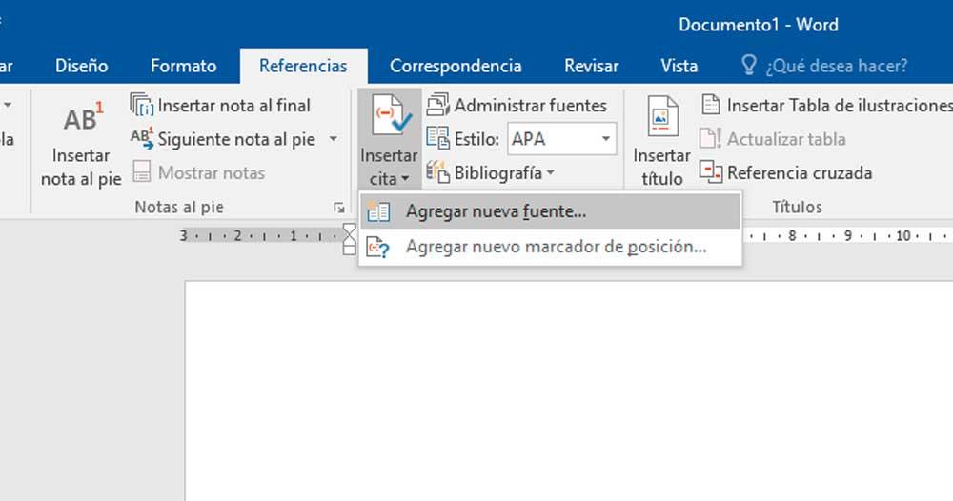The height and width of the screenshot is (501, 953).
Task: Click the lightbulb icon beside ¿Qué desea hacer?
Action: click(x=749, y=65)
